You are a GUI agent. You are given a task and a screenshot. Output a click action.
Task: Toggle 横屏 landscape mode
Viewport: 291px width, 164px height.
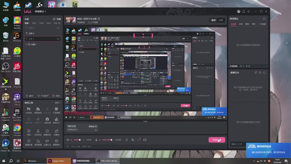coord(214,20)
